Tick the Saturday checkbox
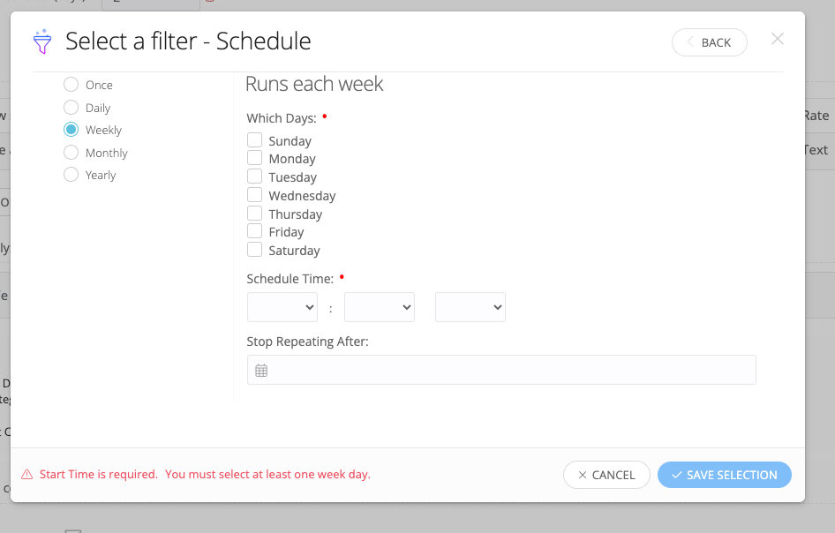The image size is (835, 533). [254, 250]
